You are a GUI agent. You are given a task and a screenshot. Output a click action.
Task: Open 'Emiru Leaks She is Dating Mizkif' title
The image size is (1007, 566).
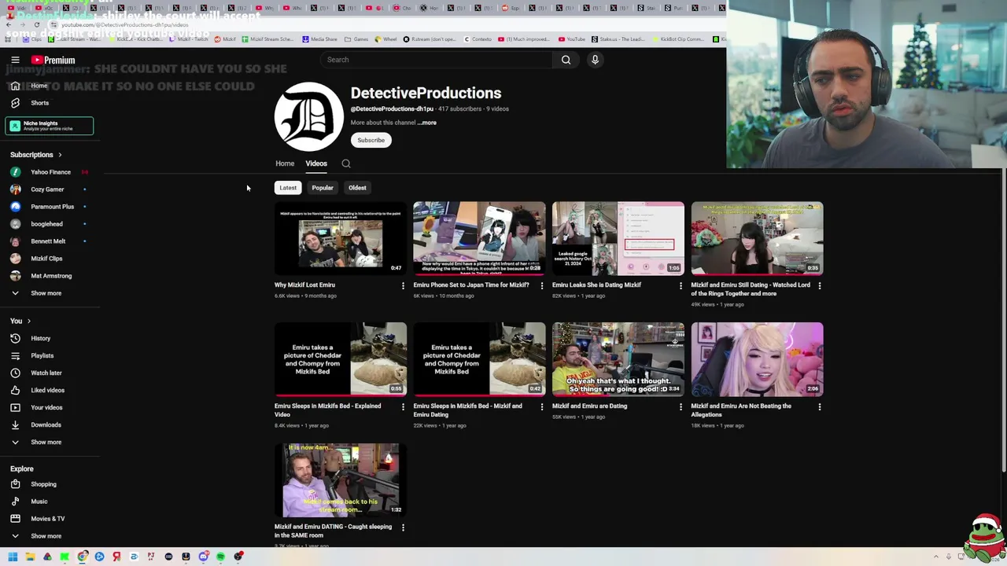click(x=596, y=285)
